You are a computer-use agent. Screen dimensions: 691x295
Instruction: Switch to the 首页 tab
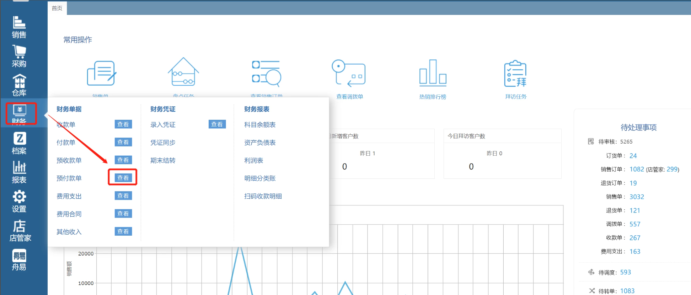pos(57,8)
